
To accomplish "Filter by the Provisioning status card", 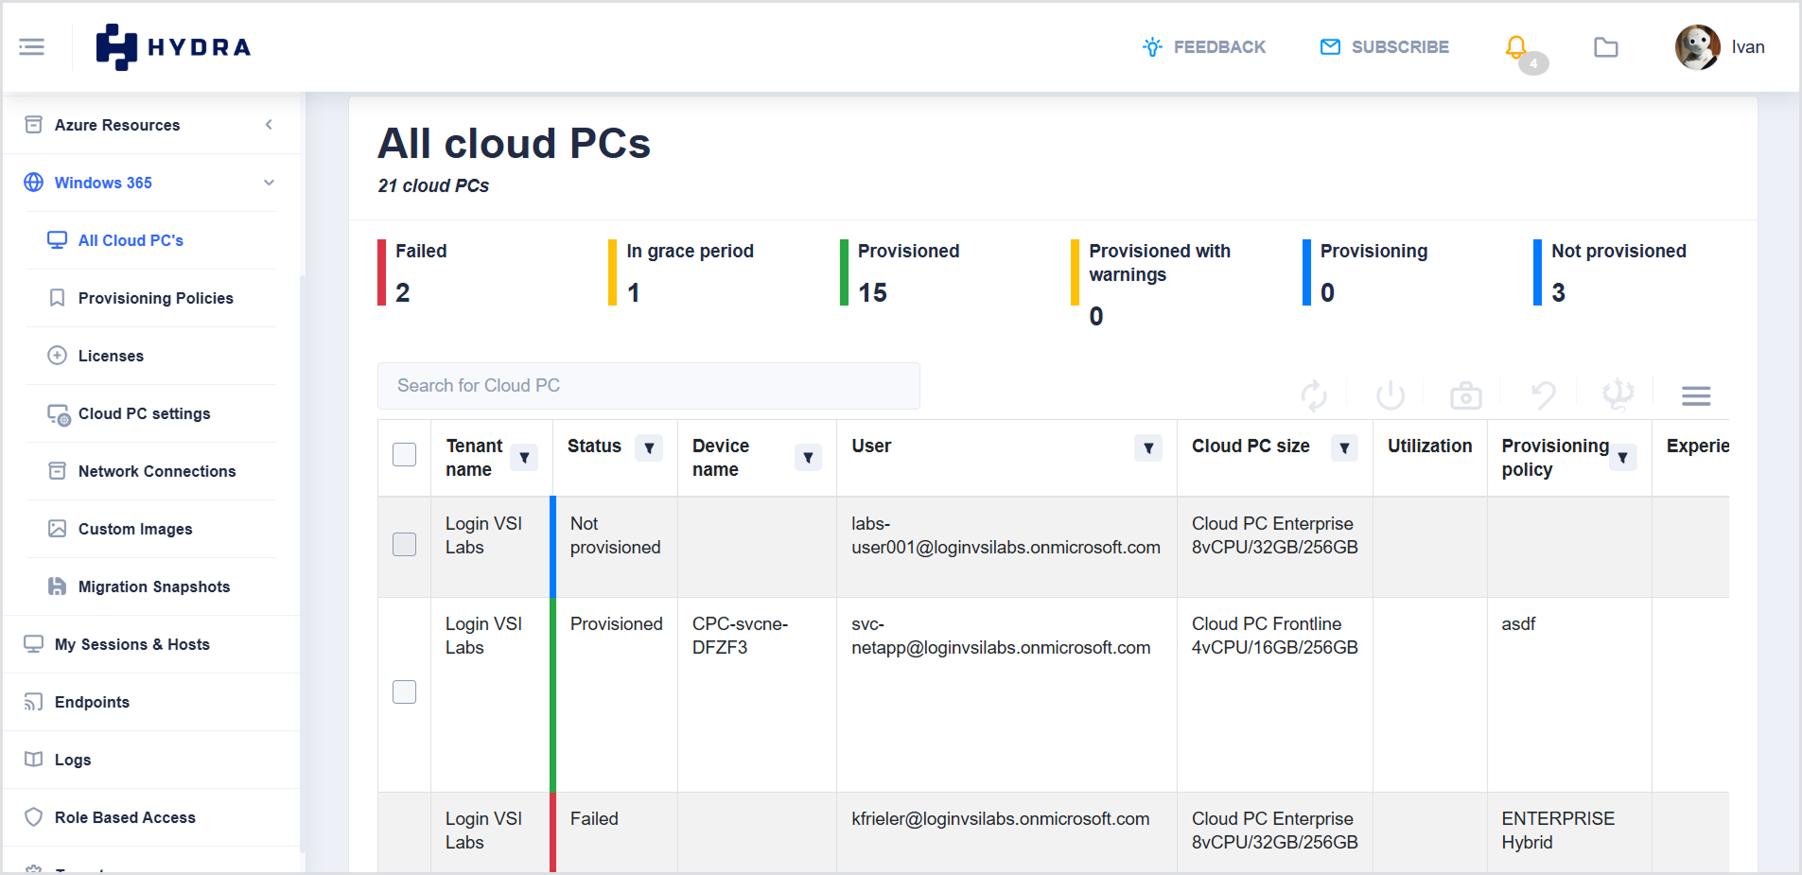I will click(x=1365, y=272).
